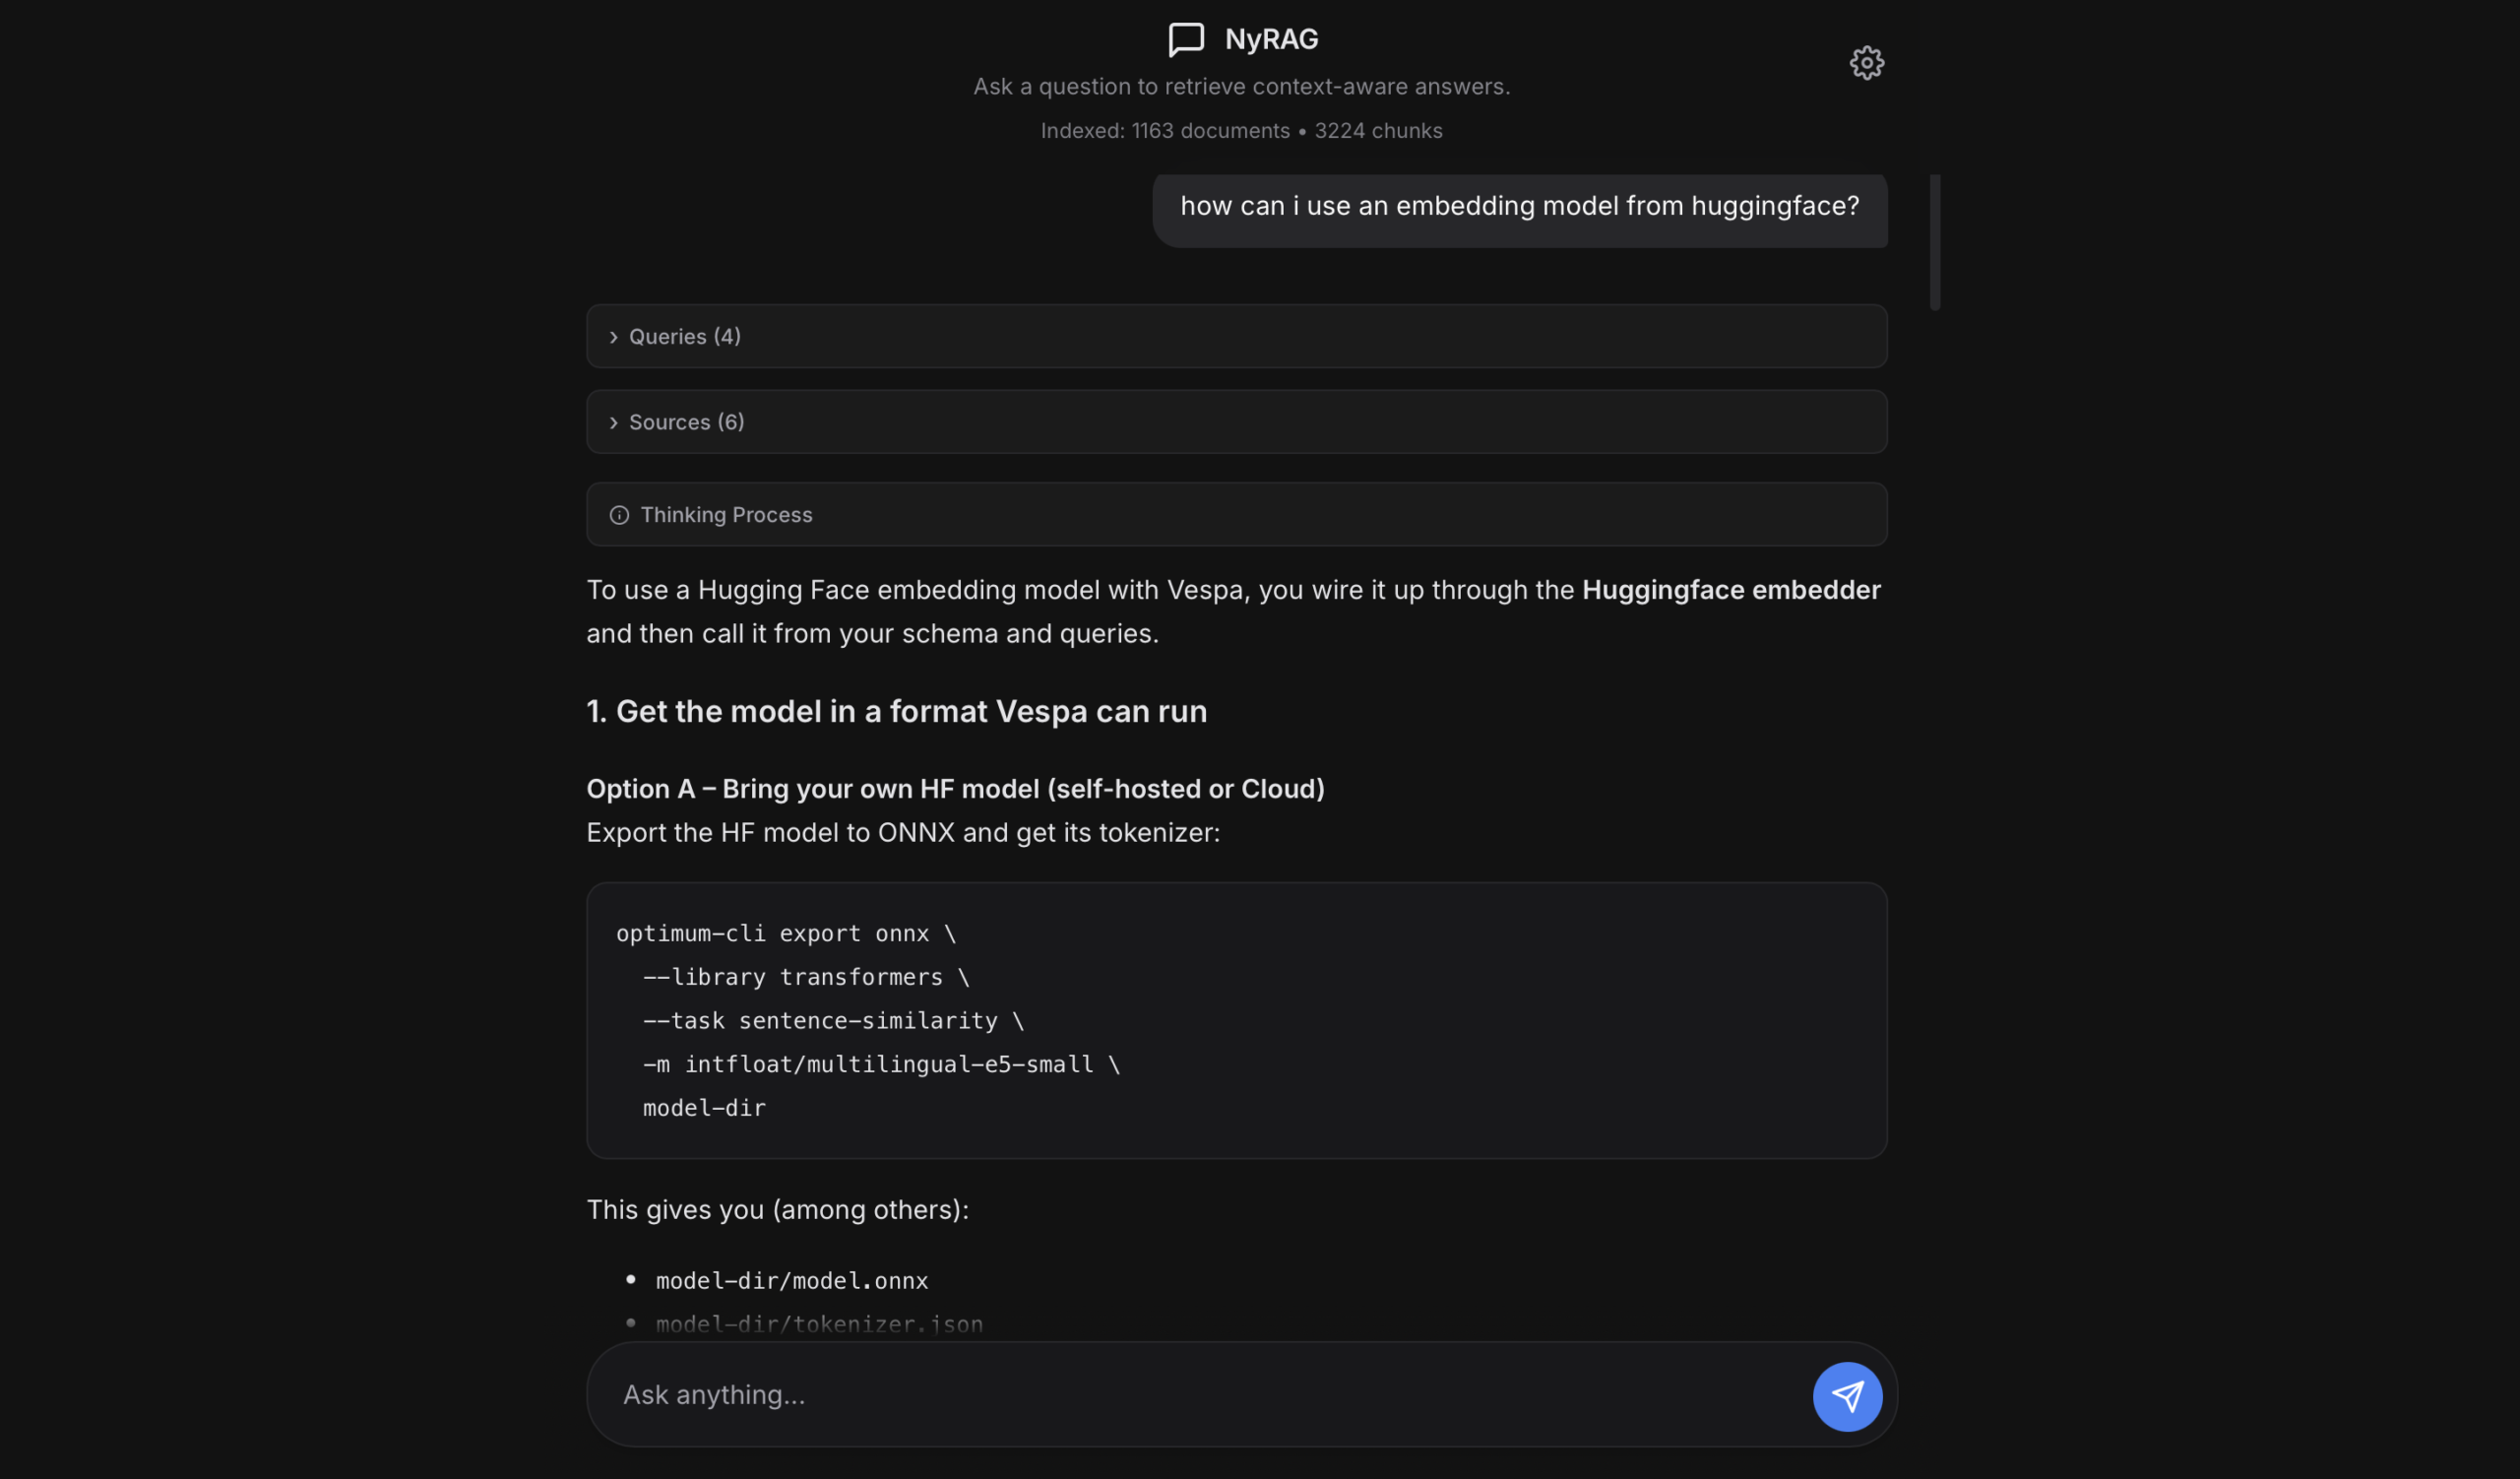The width and height of the screenshot is (2520, 1479).
Task: Click the info icon beside Thinking Process
Action: (619, 515)
